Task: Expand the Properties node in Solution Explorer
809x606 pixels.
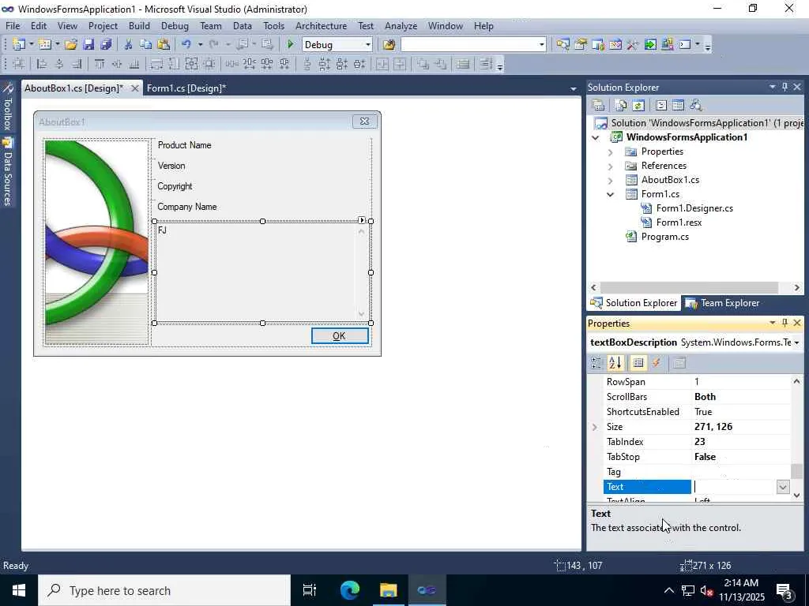Action: coord(611,152)
